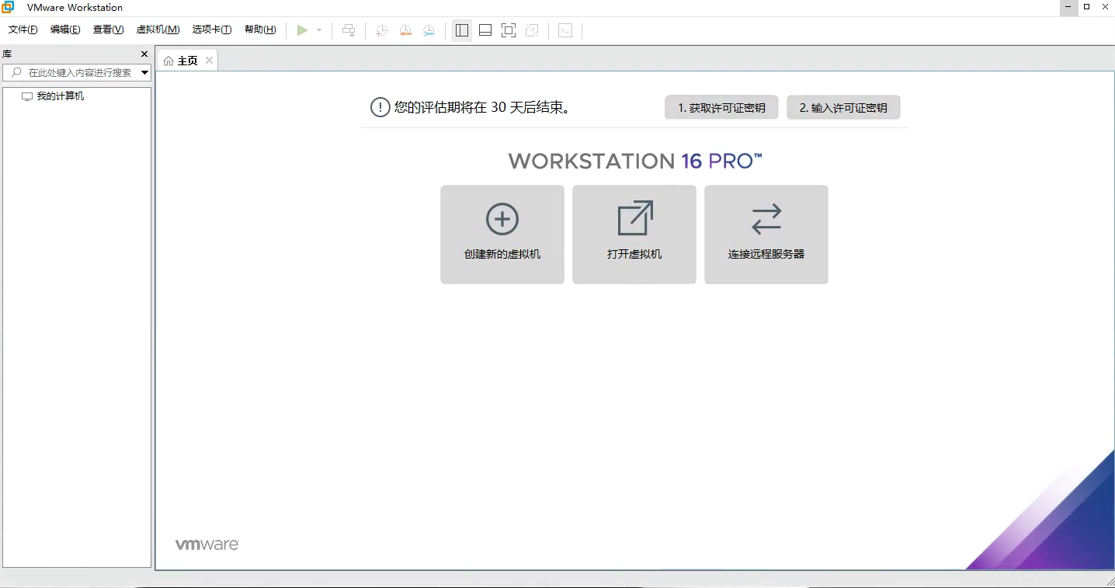Click the 输入许可证密钥 button

click(x=843, y=108)
